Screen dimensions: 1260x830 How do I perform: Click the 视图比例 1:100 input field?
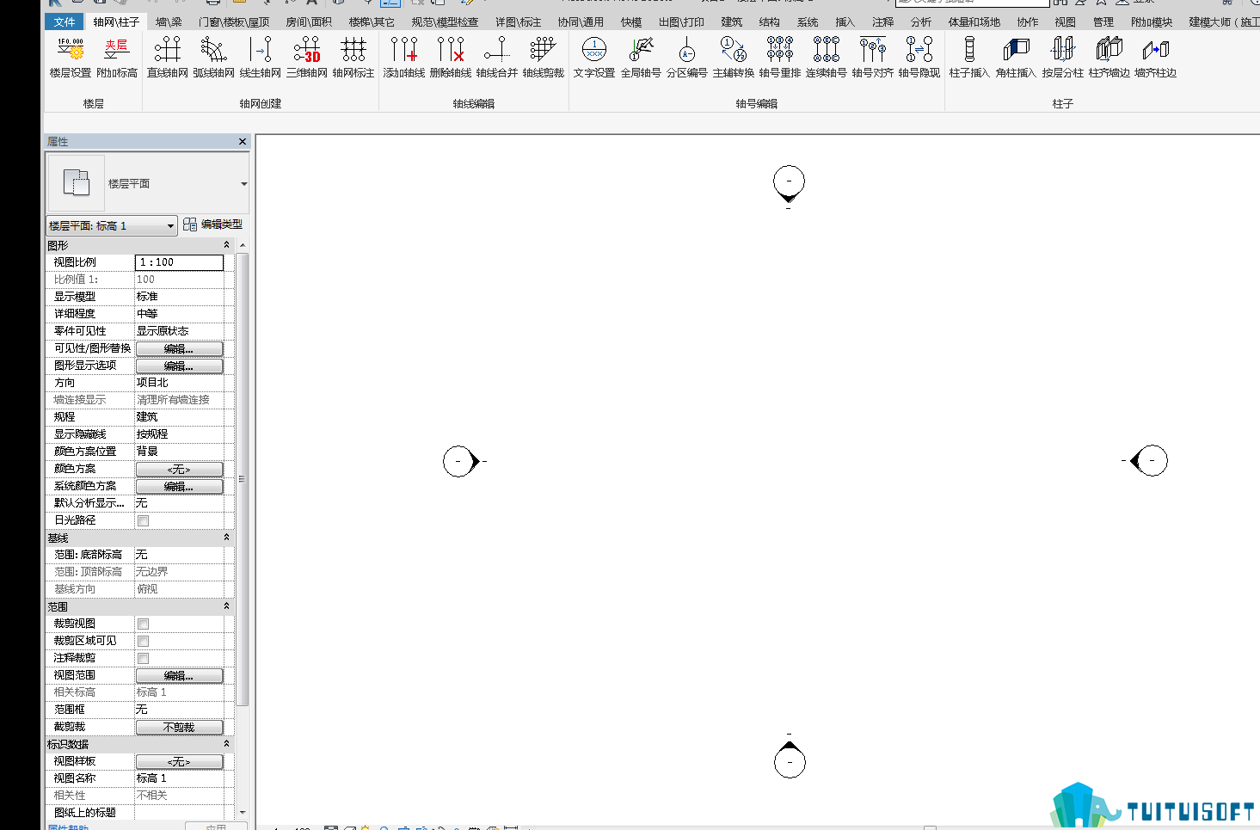[x=179, y=262]
